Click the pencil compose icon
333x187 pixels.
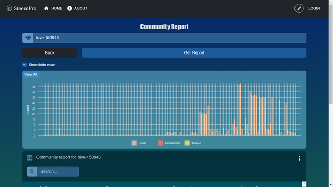coord(299,8)
